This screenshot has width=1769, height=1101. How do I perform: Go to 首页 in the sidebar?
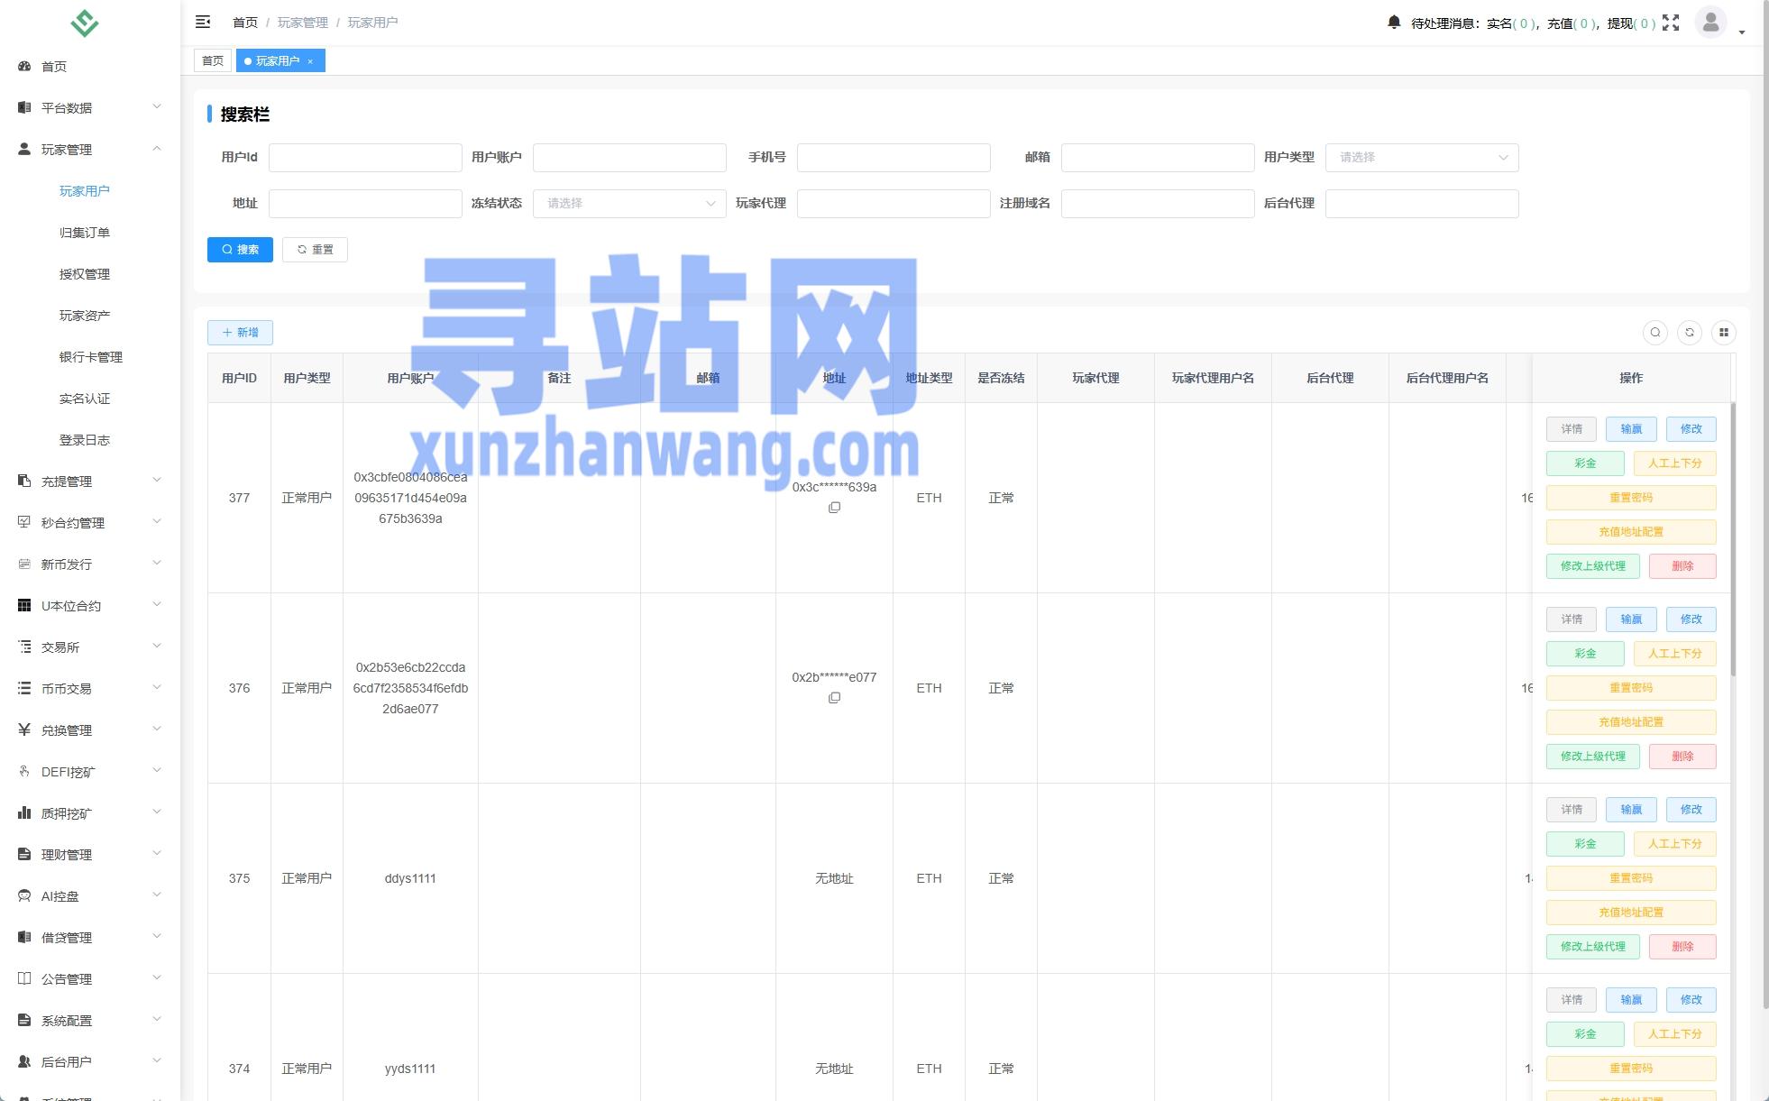point(90,67)
